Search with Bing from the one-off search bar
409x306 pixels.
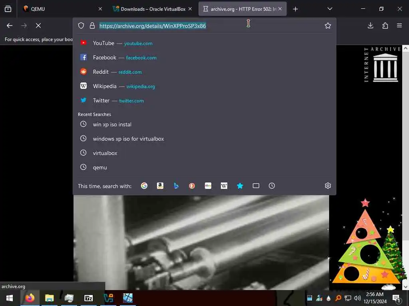pyautogui.click(x=176, y=186)
